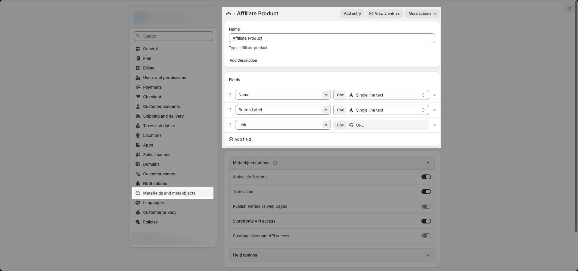Viewport: 578px width, 271px height.
Task: Click the settings Search field
Action: 173,36
